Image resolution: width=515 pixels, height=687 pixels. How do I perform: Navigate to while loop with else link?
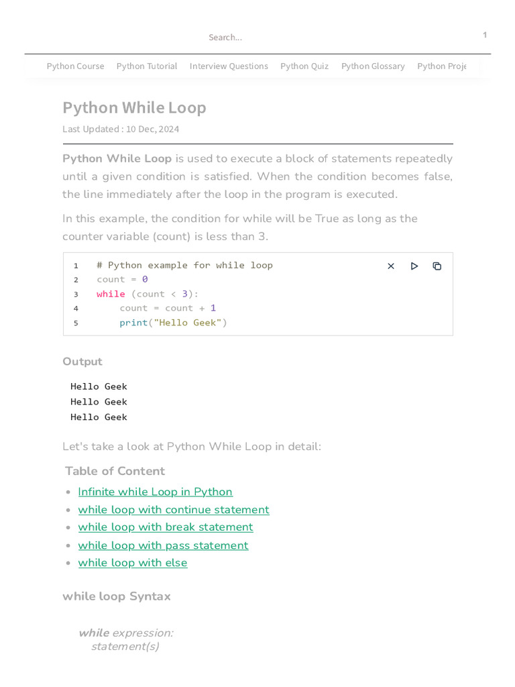pos(133,563)
